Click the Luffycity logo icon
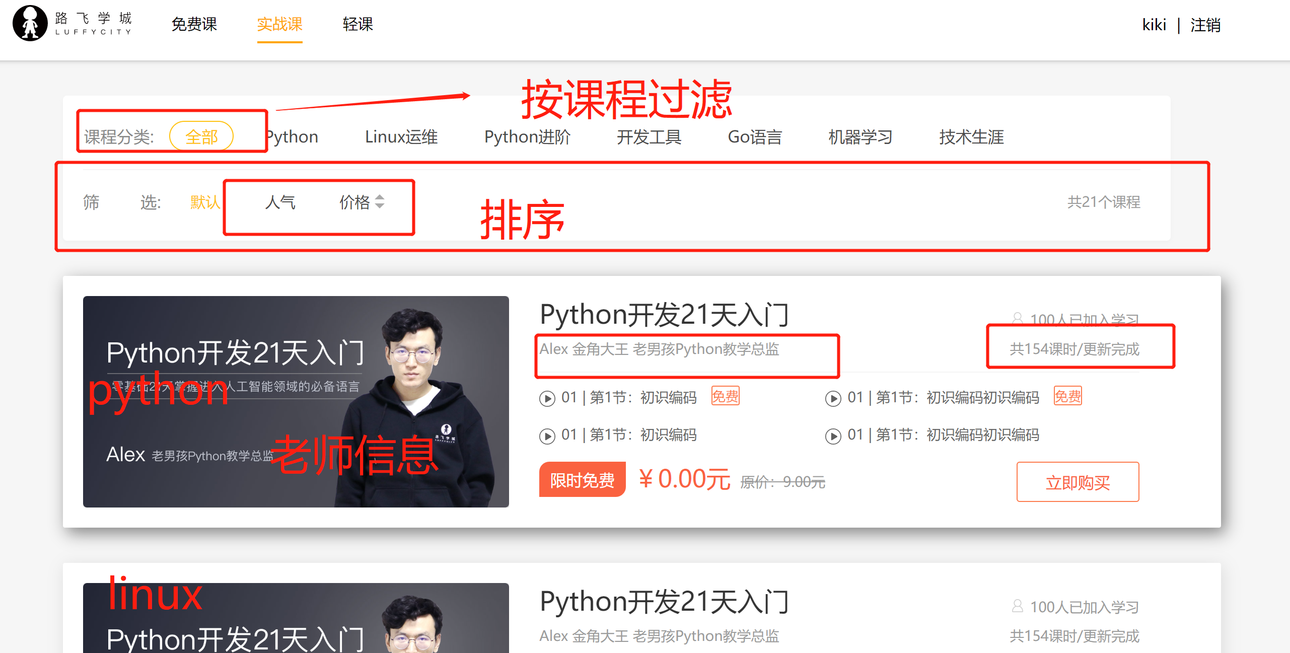This screenshot has height=653, width=1290. (30, 23)
